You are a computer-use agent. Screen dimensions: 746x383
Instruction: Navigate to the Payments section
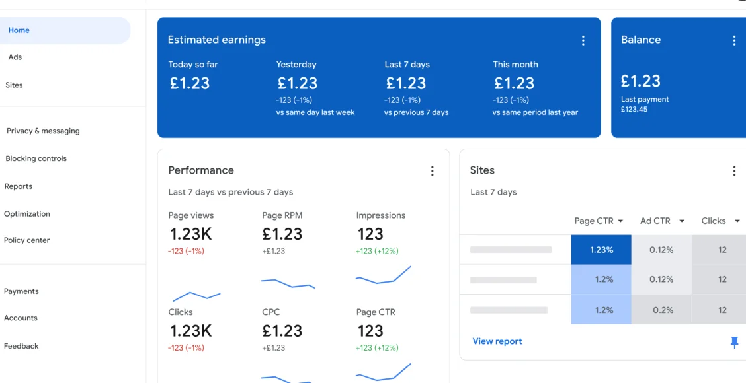(x=21, y=291)
